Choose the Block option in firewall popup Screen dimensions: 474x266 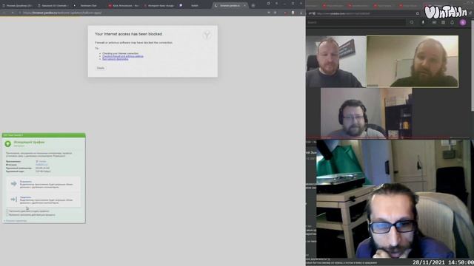(x=44, y=200)
